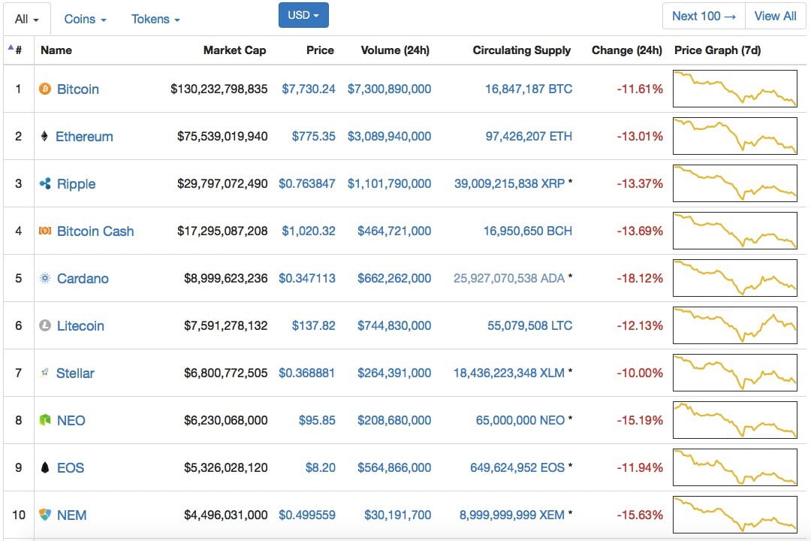Open the Cardano coin page link
This screenshot has height=541, width=811.
point(83,279)
